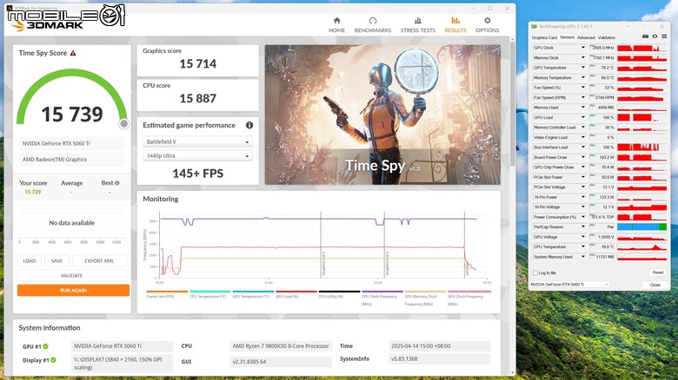Click the orange RUN AGAIN button
The width and height of the screenshot is (678, 380).
coord(73,290)
